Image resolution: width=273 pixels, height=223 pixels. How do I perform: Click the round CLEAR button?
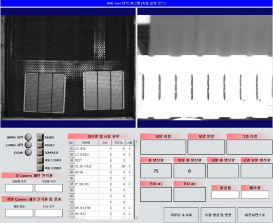pos(28,152)
